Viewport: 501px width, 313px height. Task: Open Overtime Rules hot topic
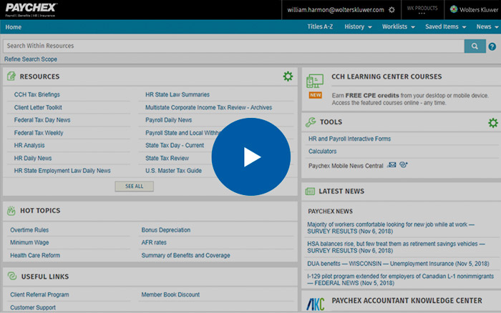(29, 230)
